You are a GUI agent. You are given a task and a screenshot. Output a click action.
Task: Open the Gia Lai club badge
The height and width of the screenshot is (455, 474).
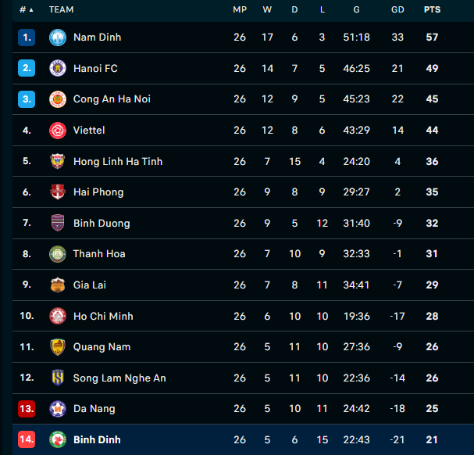tap(58, 285)
